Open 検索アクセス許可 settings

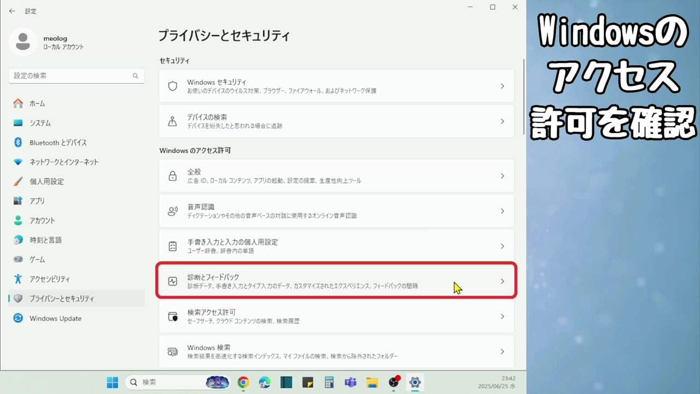336,316
